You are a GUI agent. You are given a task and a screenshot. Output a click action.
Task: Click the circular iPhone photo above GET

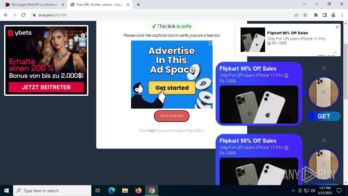tap(324, 92)
